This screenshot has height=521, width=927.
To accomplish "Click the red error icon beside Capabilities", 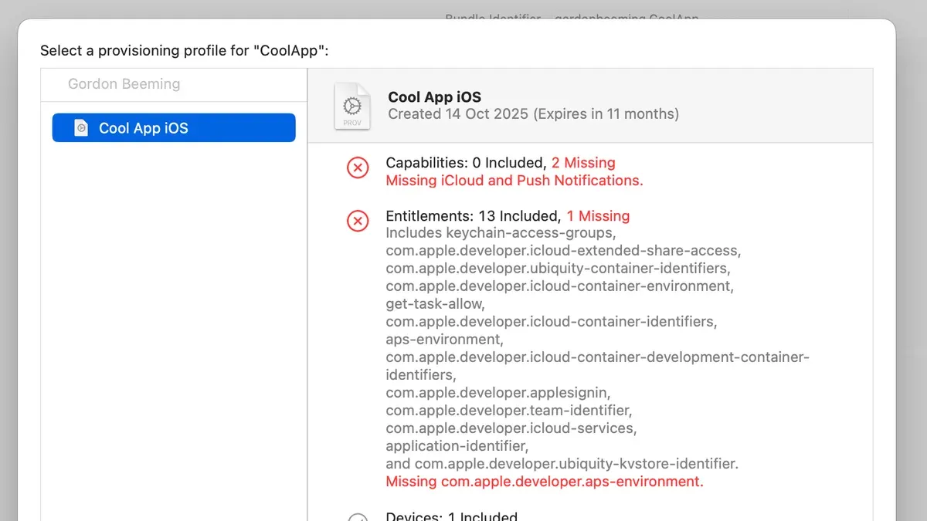I will coord(358,167).
